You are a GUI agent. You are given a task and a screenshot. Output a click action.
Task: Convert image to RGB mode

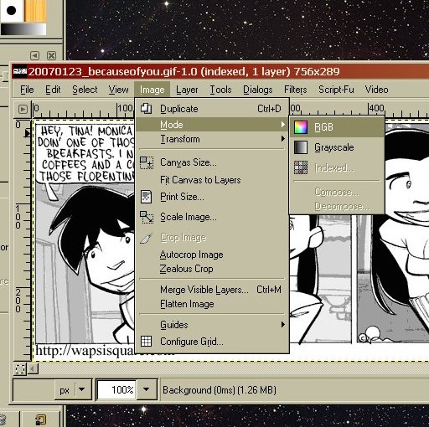tap(337, 127)
